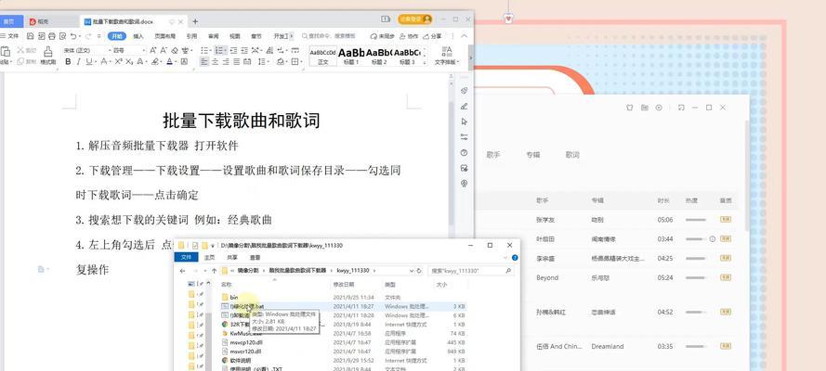Save document with WPS save icon
The width and height of the screenshot is (826, 371).
coord(30,36)
